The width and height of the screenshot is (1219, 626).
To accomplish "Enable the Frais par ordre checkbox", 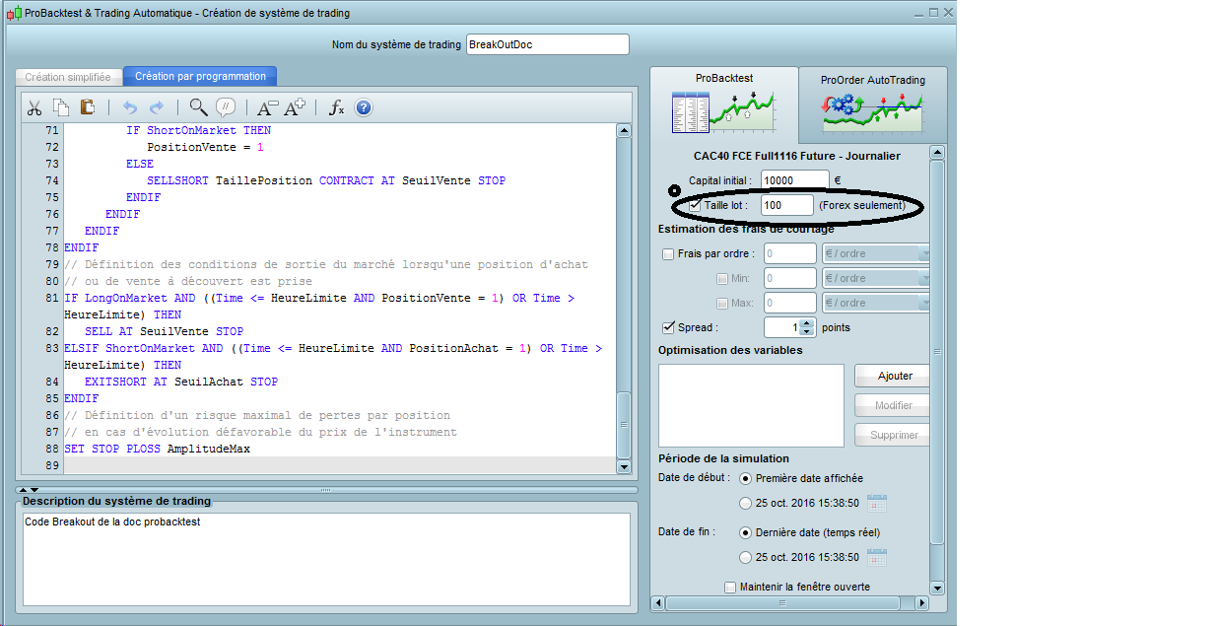I will [669, 253].
